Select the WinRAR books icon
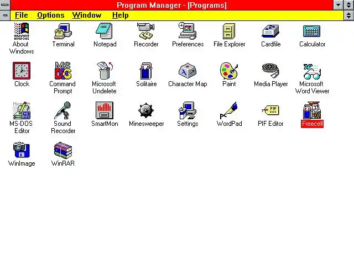This screenshot has height=265, width=354. [x=63, y=150]
